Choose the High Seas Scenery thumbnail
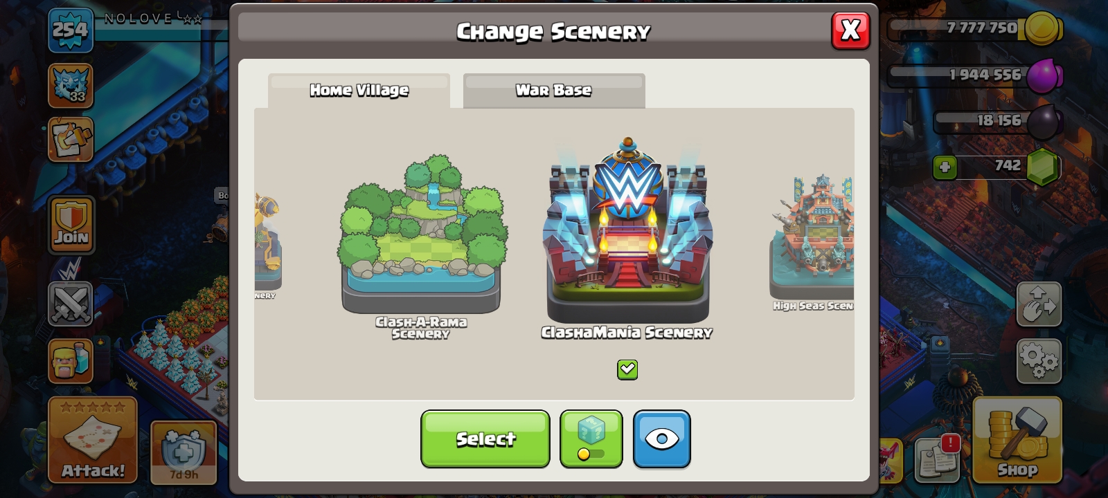Viewport: 1108px width, 498px height. tap(812, 242)
